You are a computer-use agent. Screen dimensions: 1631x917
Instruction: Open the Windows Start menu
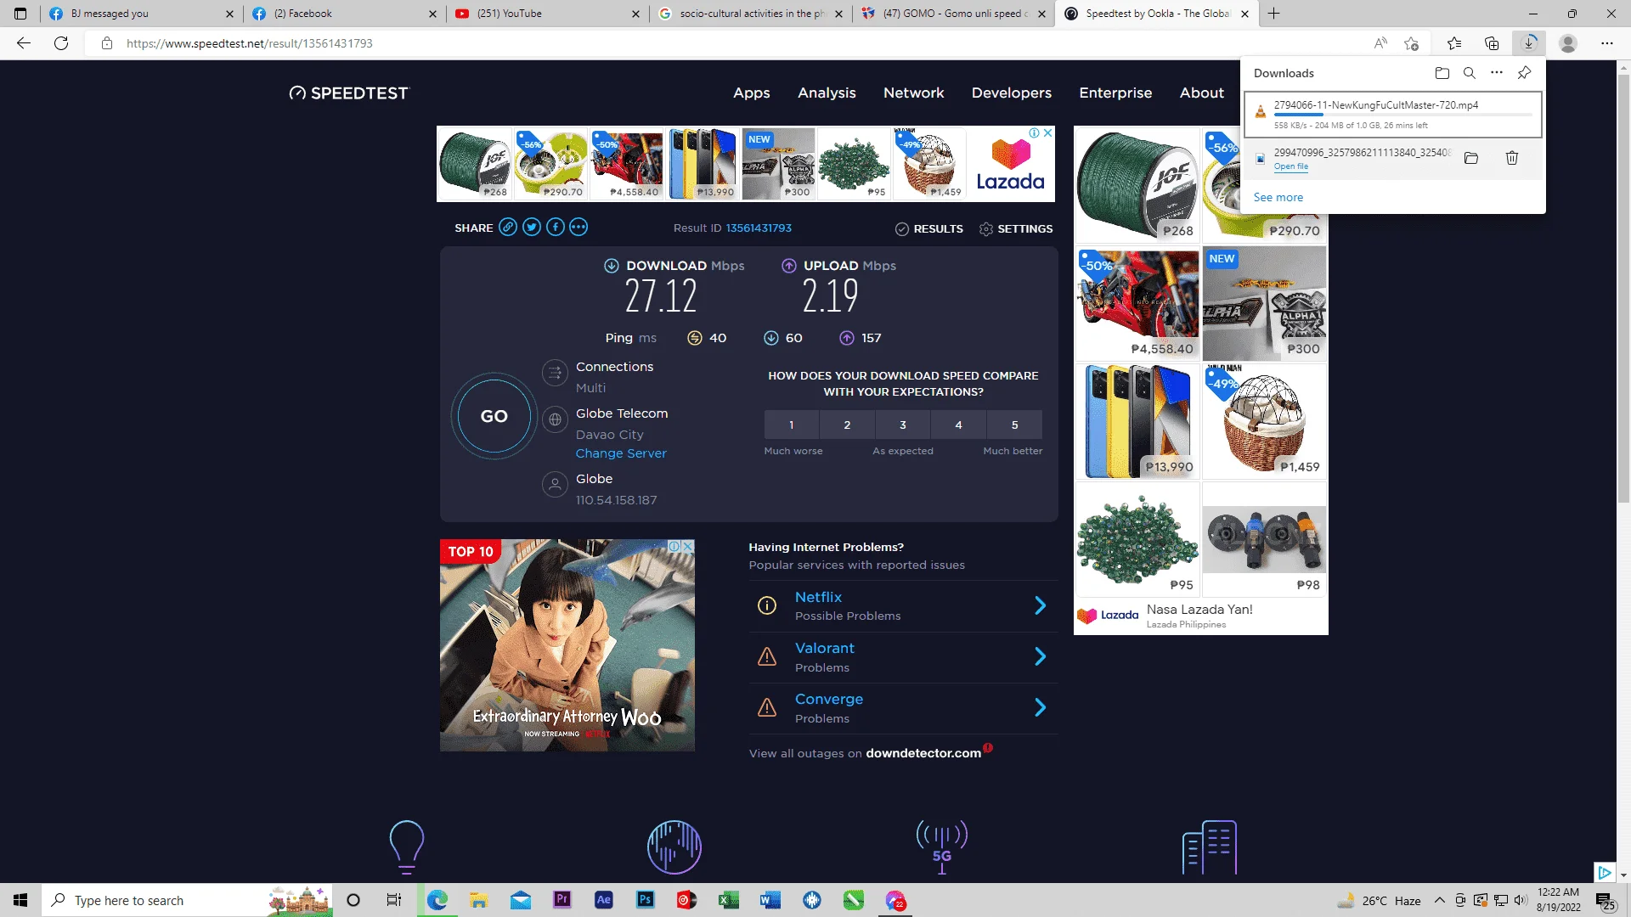(20, 900)
